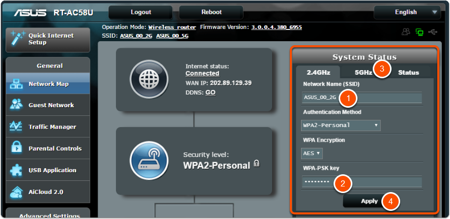Click the Network Map sidebar icon
Screen dimensions: 450x219
17,84
